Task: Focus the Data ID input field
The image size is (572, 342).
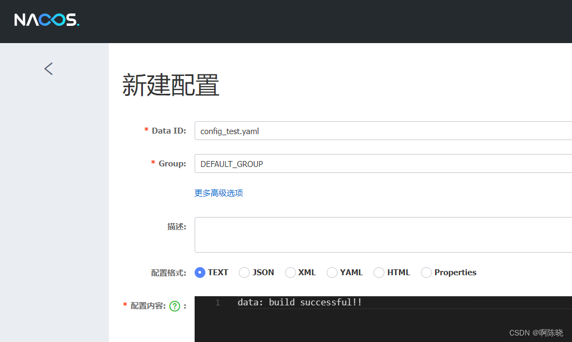Action: coord(383,131)
